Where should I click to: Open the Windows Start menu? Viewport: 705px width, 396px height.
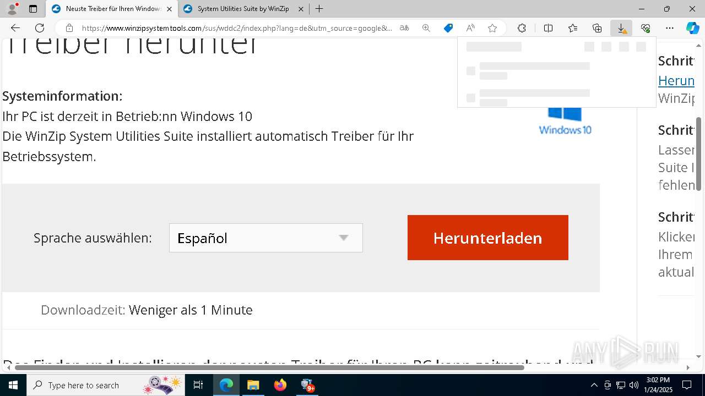coord(13,385)
